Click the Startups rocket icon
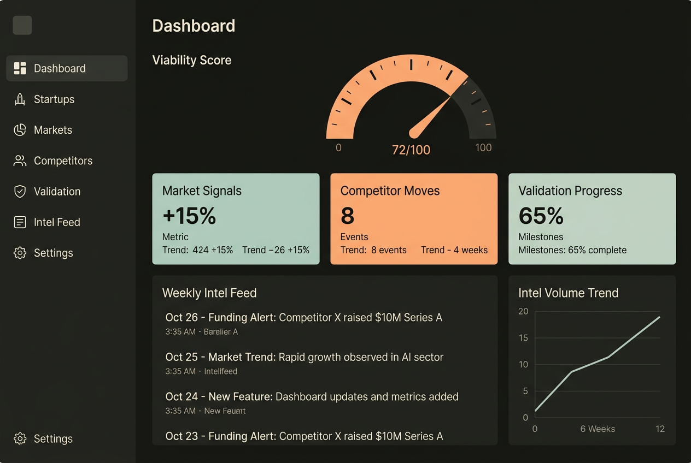Screen dimensions: 691x463 click(20, 99)
